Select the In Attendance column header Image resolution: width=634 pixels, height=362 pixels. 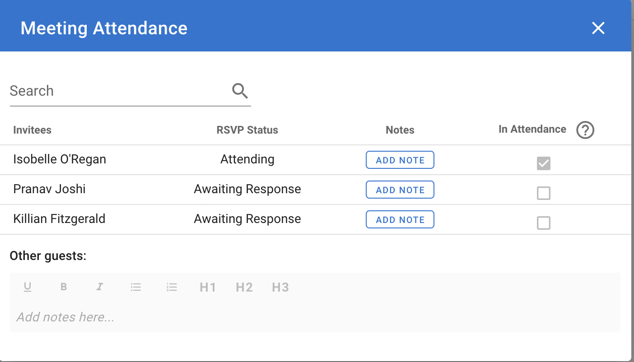click(532, 129)
